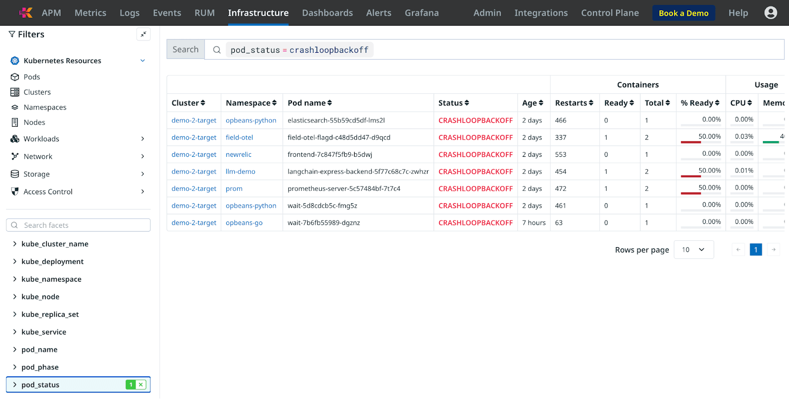The height and width of the screenshot is (399, 789).
Task: Select page 1 in pagination
Action: [756, 250]
